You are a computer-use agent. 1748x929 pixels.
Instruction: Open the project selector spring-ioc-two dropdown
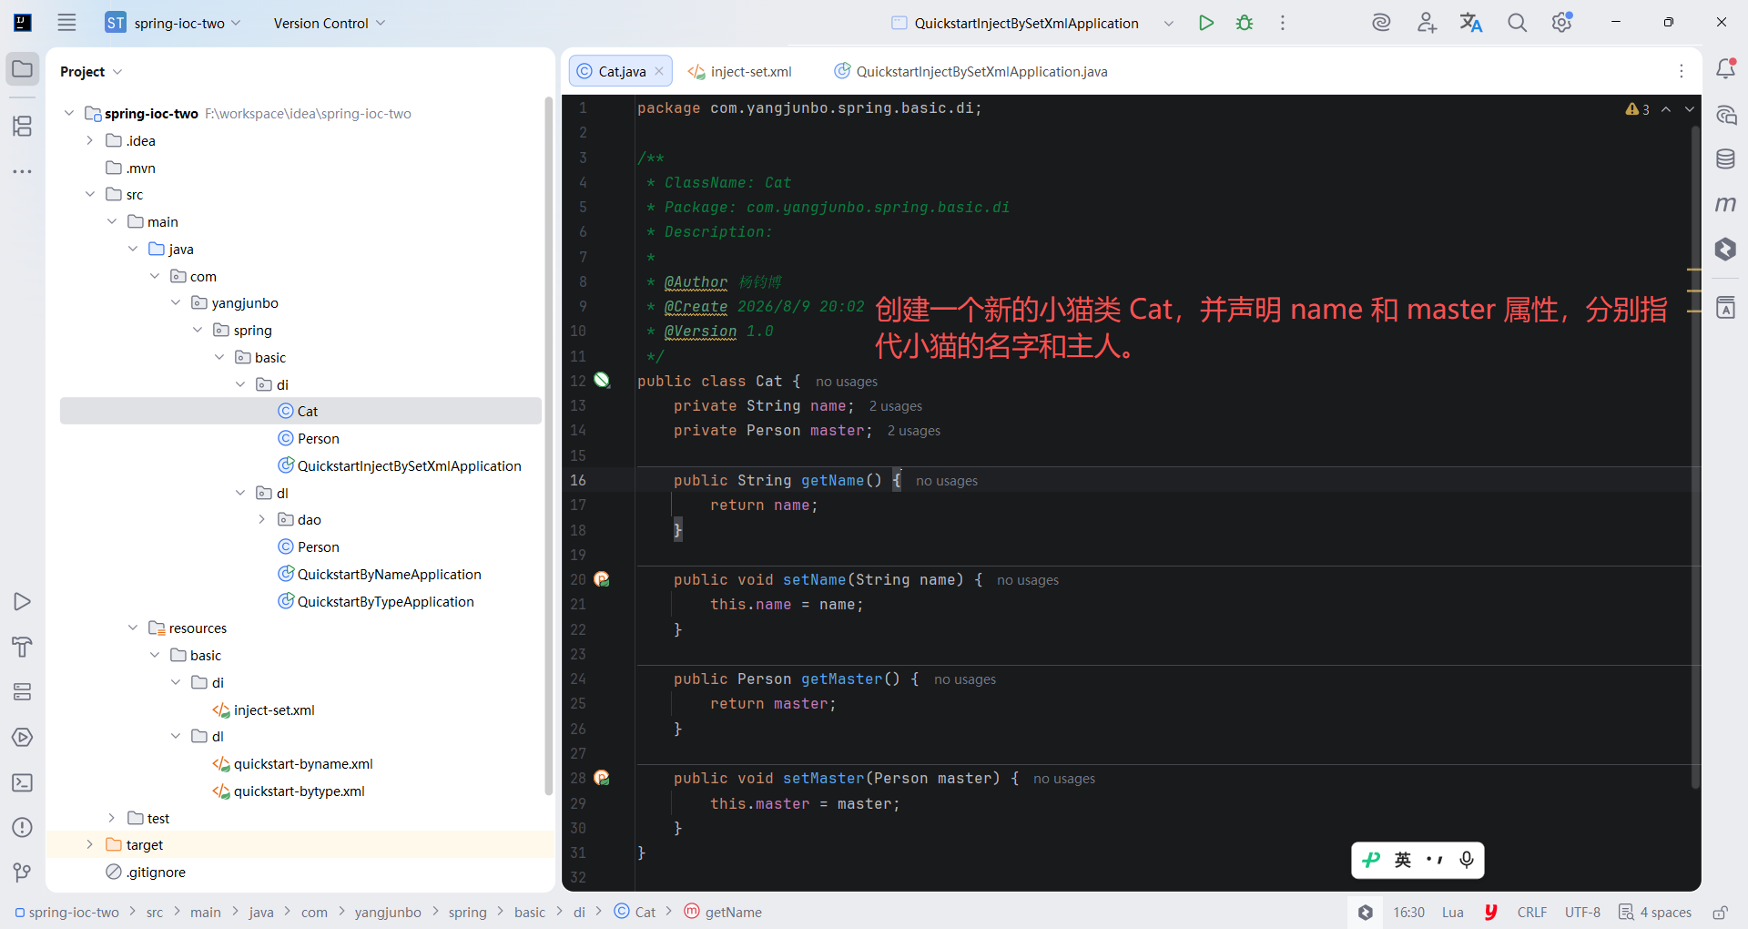[x=173, y=23]
